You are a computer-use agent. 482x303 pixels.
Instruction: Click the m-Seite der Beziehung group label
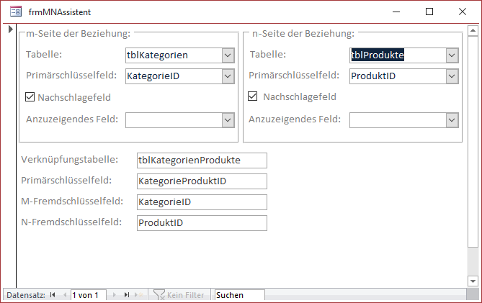(78, 33)
